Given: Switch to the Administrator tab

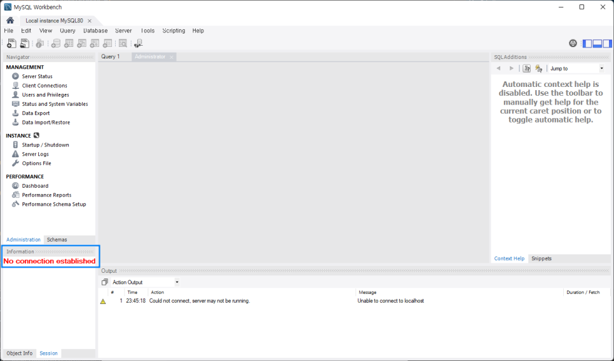Looking at the screenshot, I should pos(150,56).
